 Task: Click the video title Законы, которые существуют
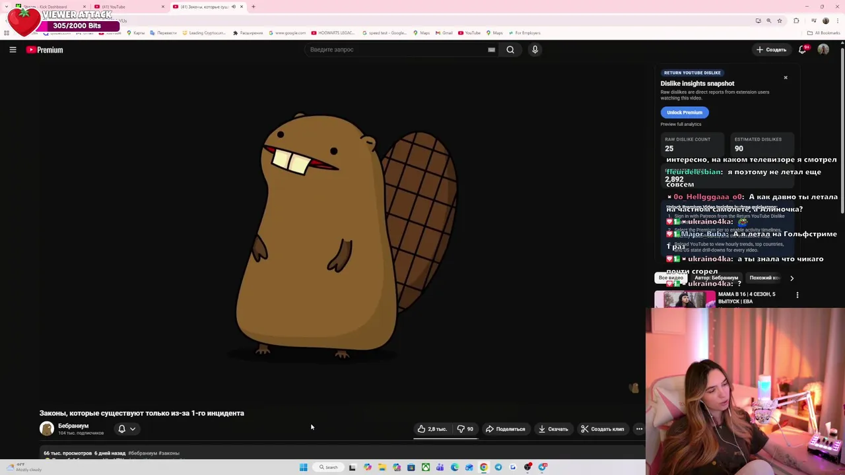point(142,413)
